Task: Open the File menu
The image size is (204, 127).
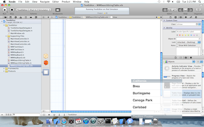Action: pyautogui.click(x=20, y=2)
